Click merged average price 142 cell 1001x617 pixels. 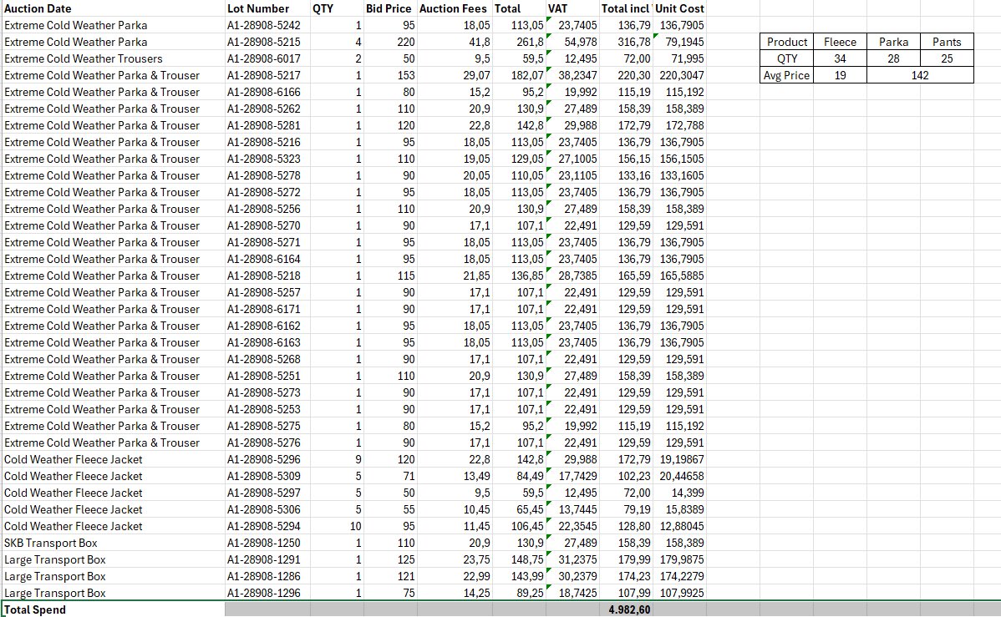(x=921, y=75)
